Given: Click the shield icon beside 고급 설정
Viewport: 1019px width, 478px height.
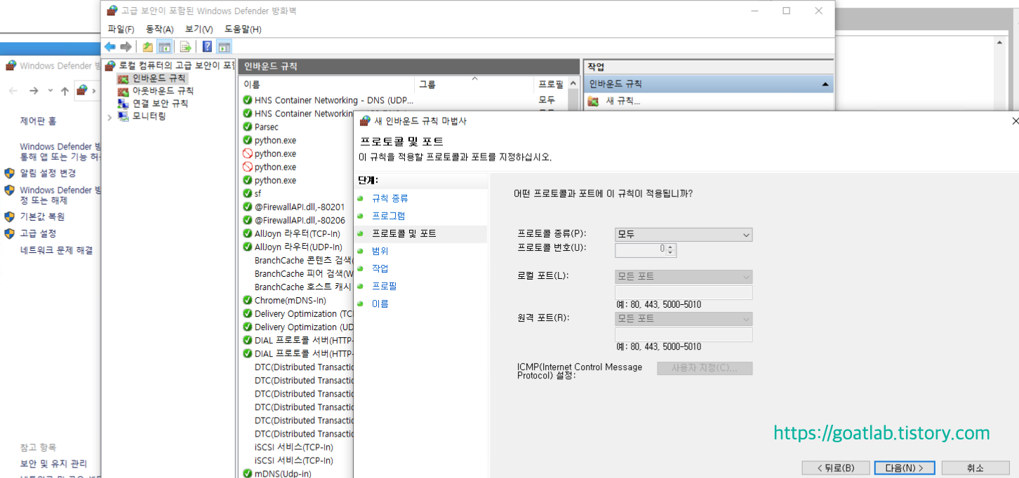Looking at the screenshot, I should pyautogui.click(x=9, y=233).
